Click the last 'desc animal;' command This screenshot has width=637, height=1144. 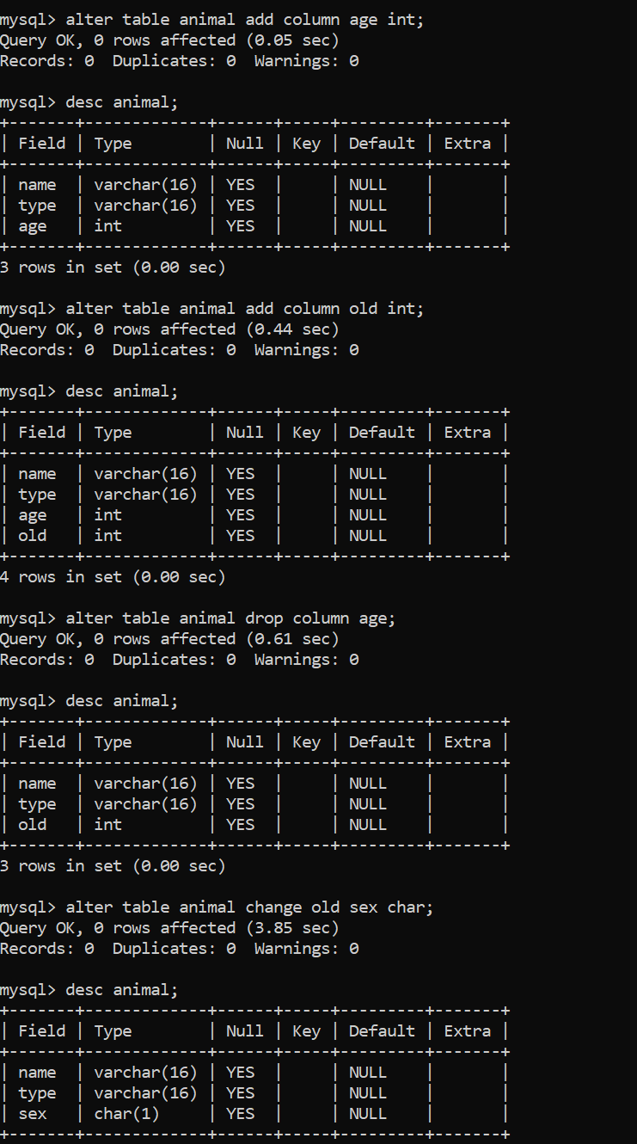[89, 990]
